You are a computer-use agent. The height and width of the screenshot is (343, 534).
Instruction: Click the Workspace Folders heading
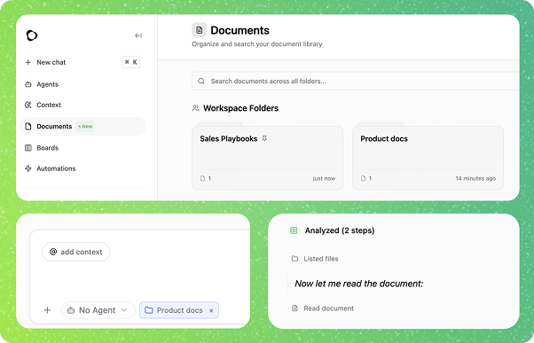point(240,108)
